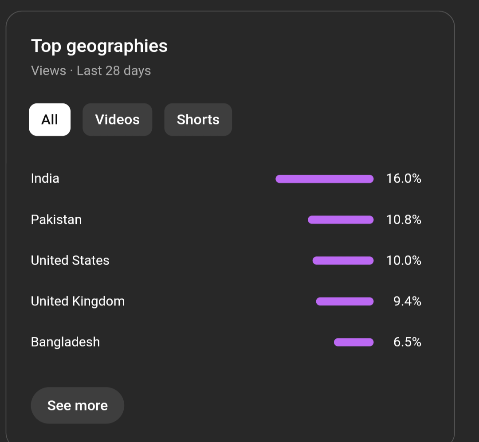The height and width of the screenshot is (442, 479).
Task: Click India's purple progress bar
Action: tap(324, 179)
